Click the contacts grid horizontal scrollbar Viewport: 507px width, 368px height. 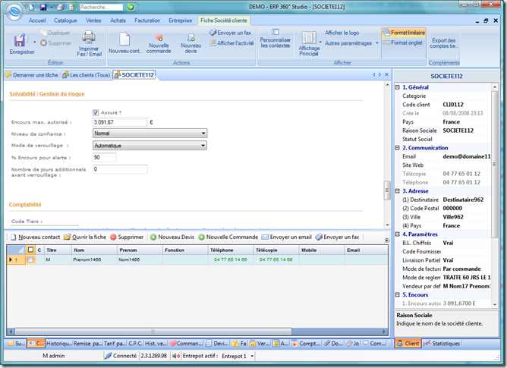[x=153, y=332]
